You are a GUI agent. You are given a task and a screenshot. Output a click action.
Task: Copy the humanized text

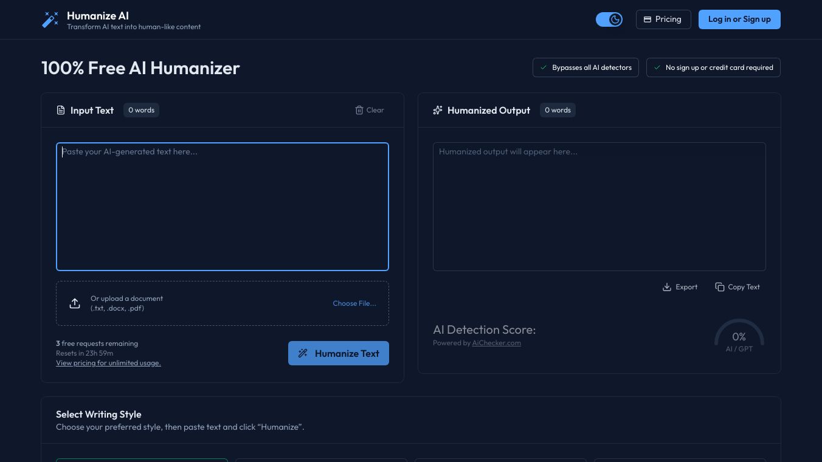pos(737,287)
